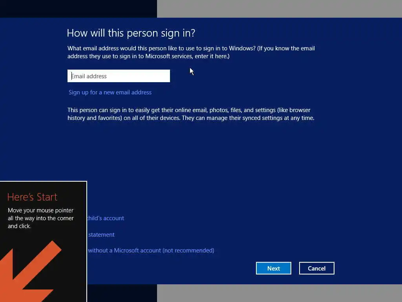Click the 'What email address' prompt text
The image size is (402, 302).
tap(191, 52)
